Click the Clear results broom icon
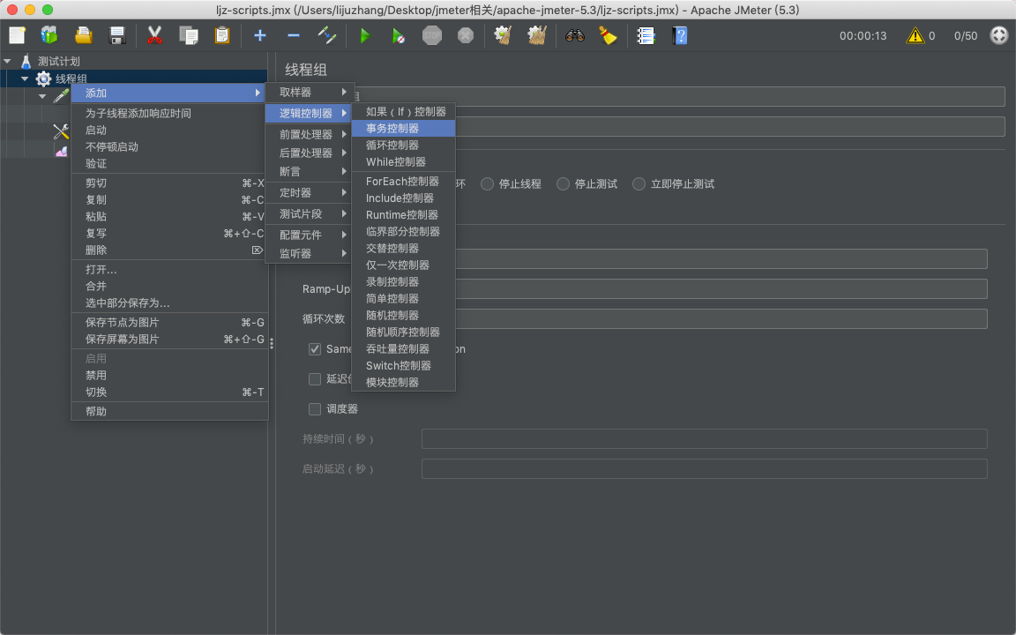Image resolution: width=1016 pixels, height=635 pixels. coord(503,35)
